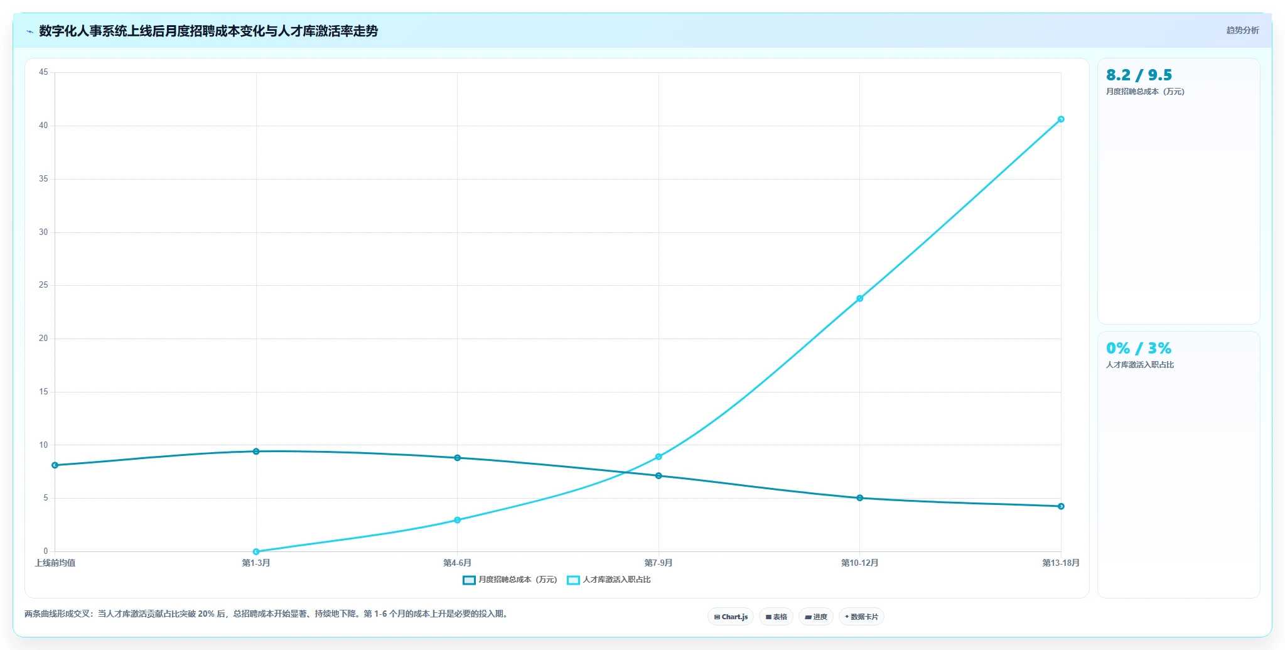The width and height of the screenshot is (1285, 650).
Task: Click activation point at 第7-9月
Action: point(659,457)
